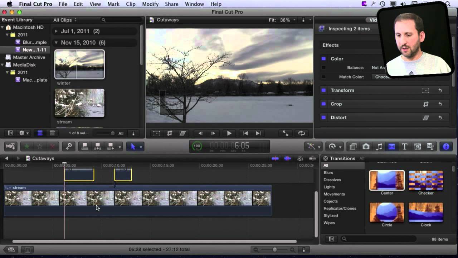Toggle the Inspector info button
Image resolution: width=458 pixels, height=258 pixels.
(446, 147)
